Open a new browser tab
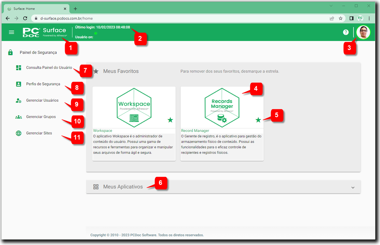This screenshot has height=245, width=380. [x=75, y=9]
